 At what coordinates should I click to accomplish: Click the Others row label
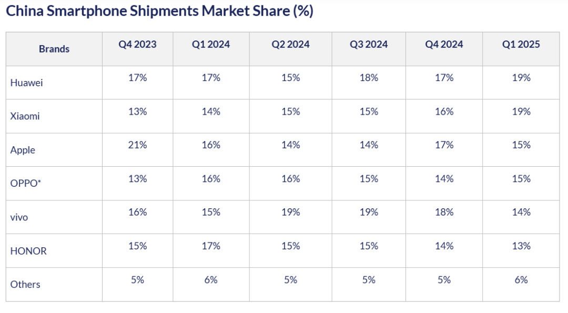coord(25,285)
